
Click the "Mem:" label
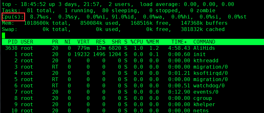pyautogui.click(x=8, y=23)
